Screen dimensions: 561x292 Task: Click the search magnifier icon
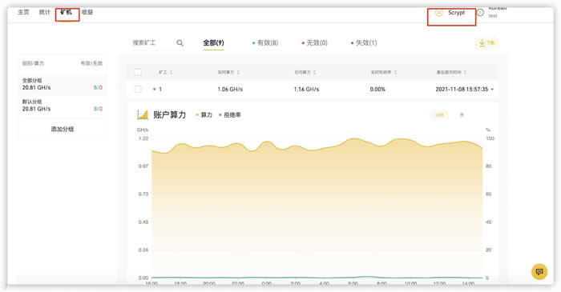(x=180, y=43)
